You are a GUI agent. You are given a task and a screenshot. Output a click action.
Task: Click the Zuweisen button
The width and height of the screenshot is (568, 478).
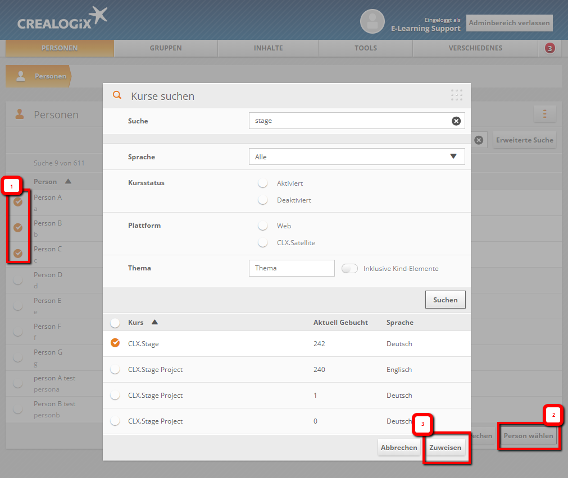coord(445,448)
